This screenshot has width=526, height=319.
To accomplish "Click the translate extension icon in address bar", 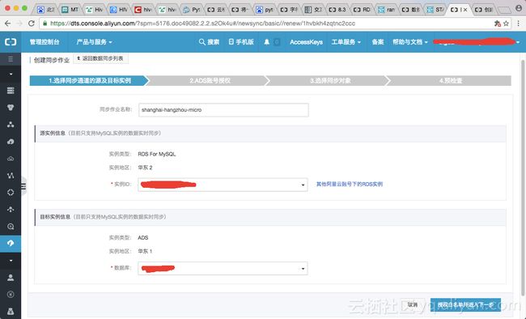I will coord(498,23).
